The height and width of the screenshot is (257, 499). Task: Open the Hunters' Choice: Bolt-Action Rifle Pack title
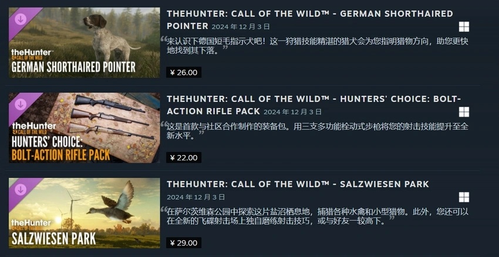click(x=313, y=105)
